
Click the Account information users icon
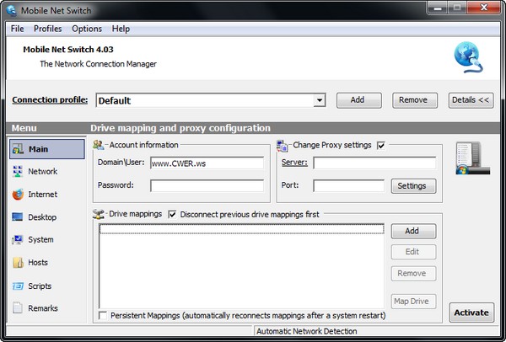coord(98,145)
